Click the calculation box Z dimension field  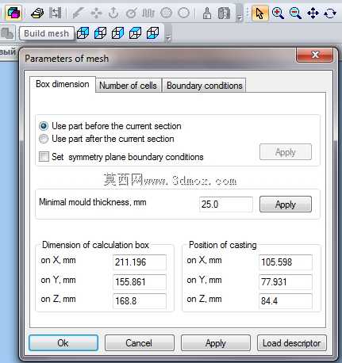pos(140,301)
